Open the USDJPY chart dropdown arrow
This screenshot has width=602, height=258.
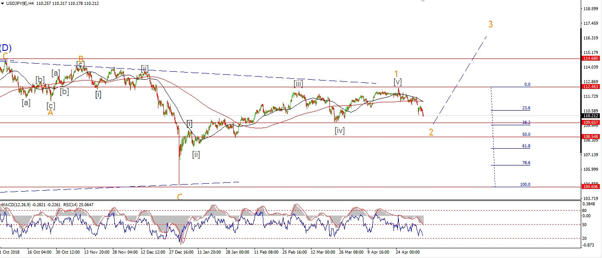[x=3, y=3]
